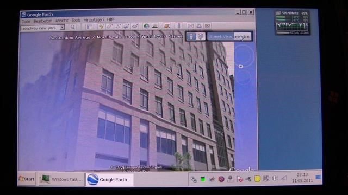
Task: Click the yellow square tray icon
Action: 257,179
